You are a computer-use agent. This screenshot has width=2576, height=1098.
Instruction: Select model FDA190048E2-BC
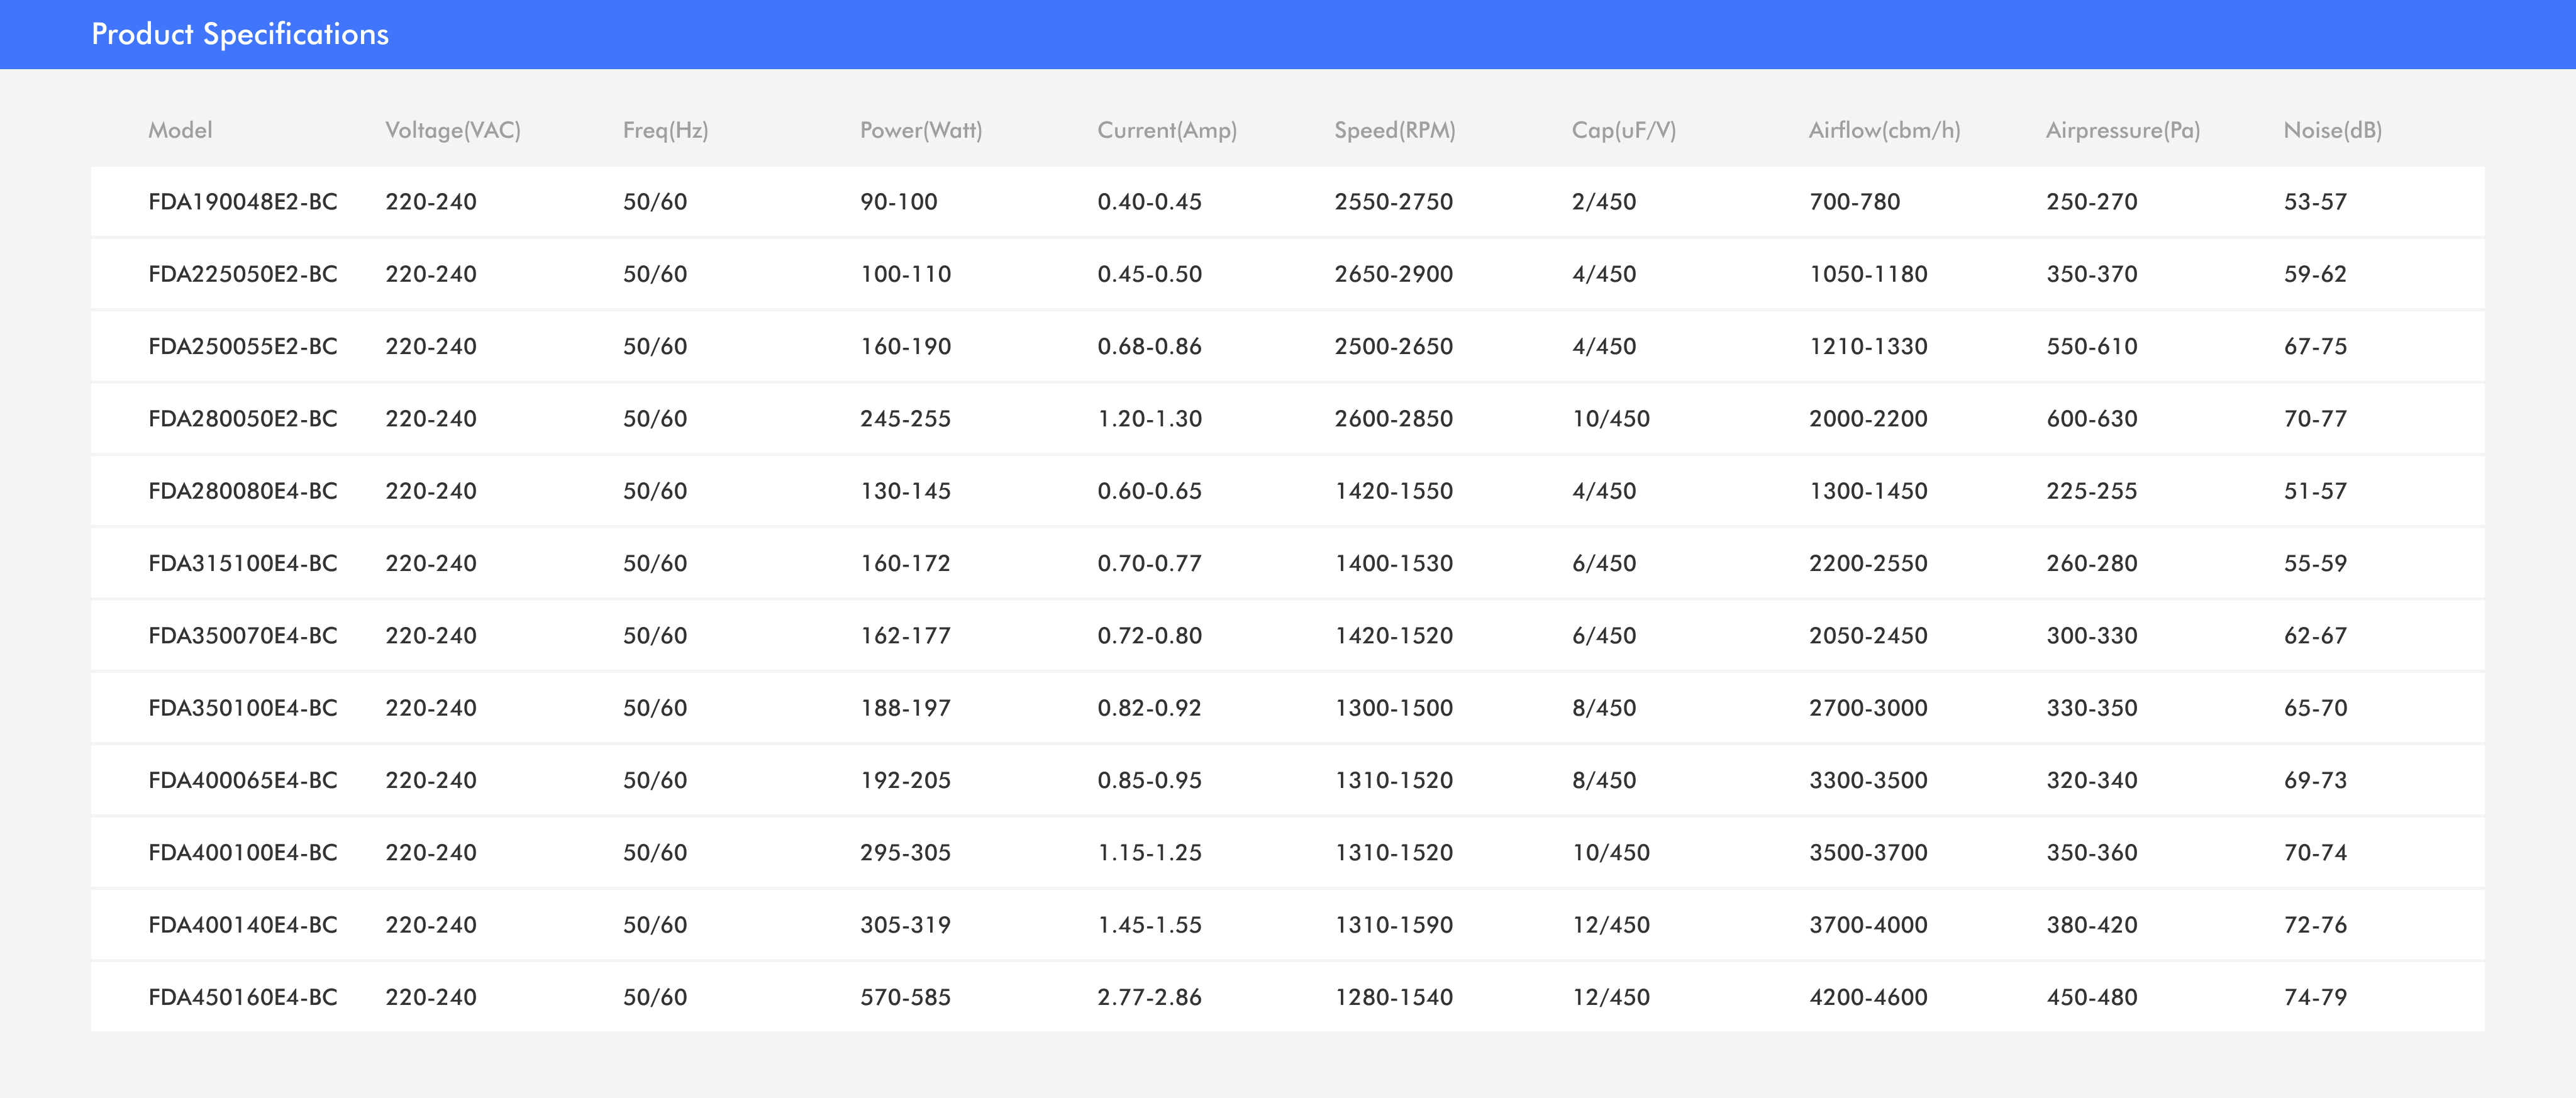click(x=243, y=202)
